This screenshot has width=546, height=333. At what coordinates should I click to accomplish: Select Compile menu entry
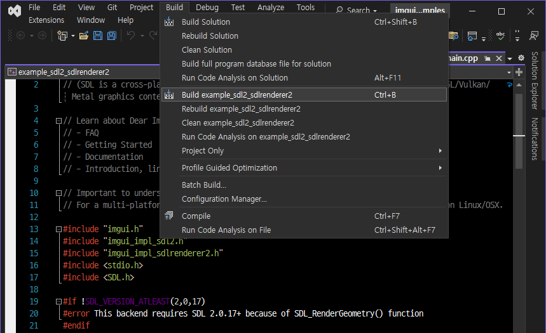[304, 216]
